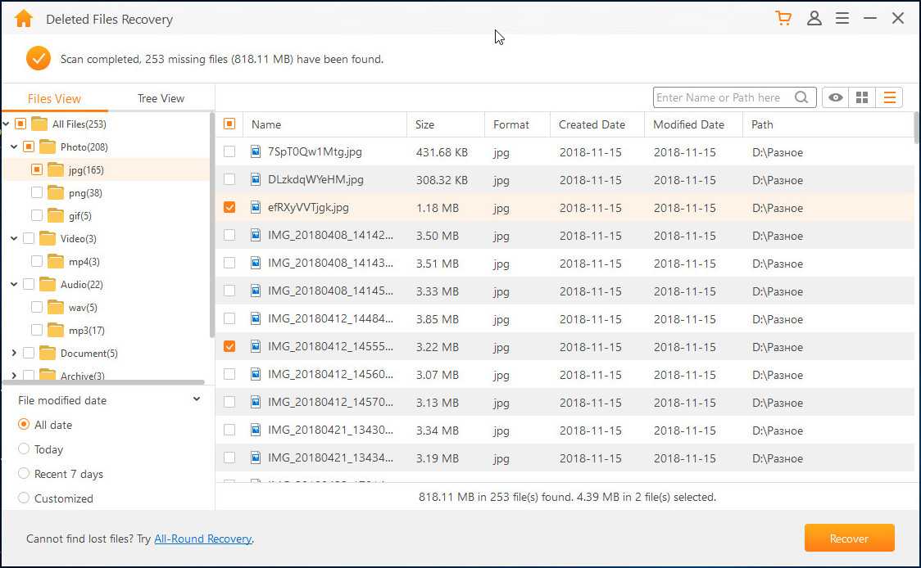Click the search magnifier icon

click(801, 97)
